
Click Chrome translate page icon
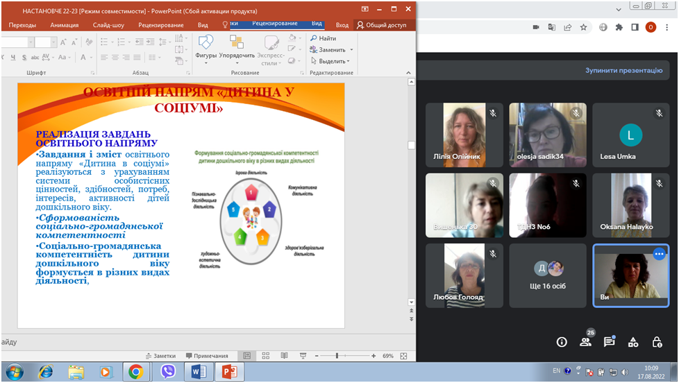pyautogui.click(x=552, y=27)
